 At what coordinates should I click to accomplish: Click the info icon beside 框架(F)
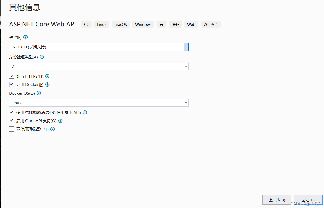[x=25, y=37]
